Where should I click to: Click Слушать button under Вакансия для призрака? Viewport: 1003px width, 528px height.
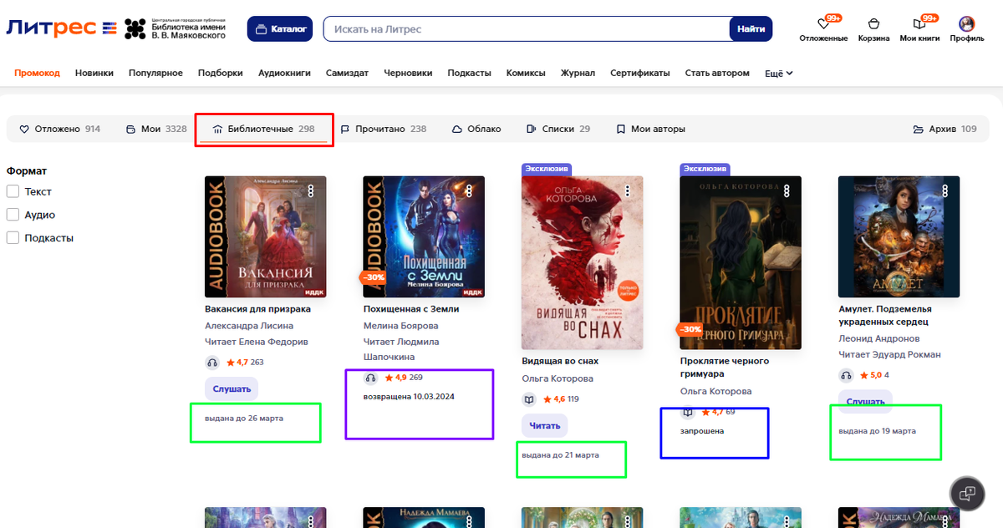click(x=232, y=388)
